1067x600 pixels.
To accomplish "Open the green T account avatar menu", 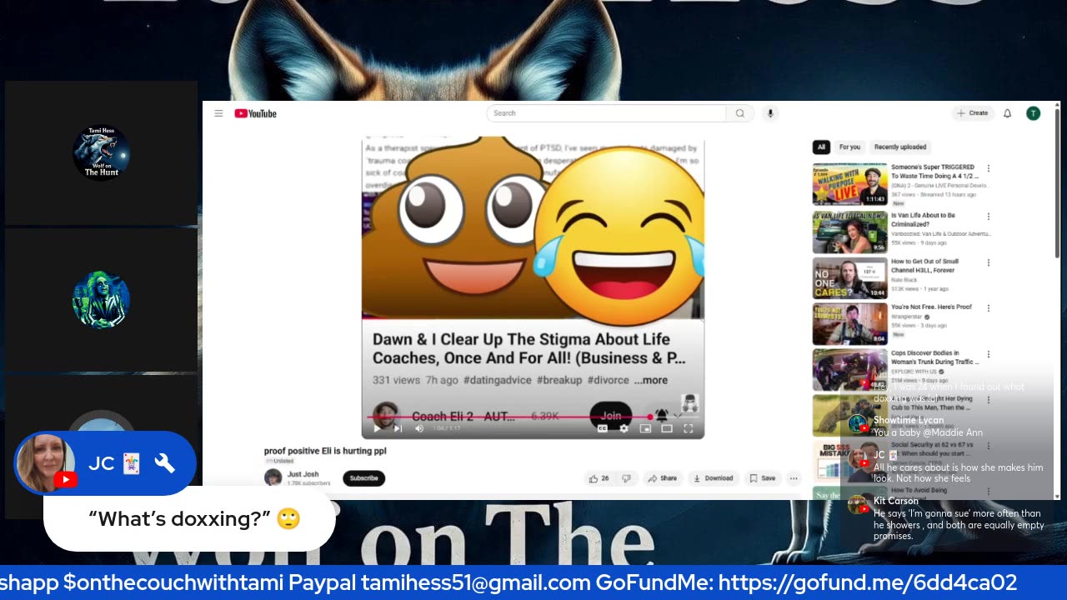I will pyautogui.click(x=1033, y=113).
